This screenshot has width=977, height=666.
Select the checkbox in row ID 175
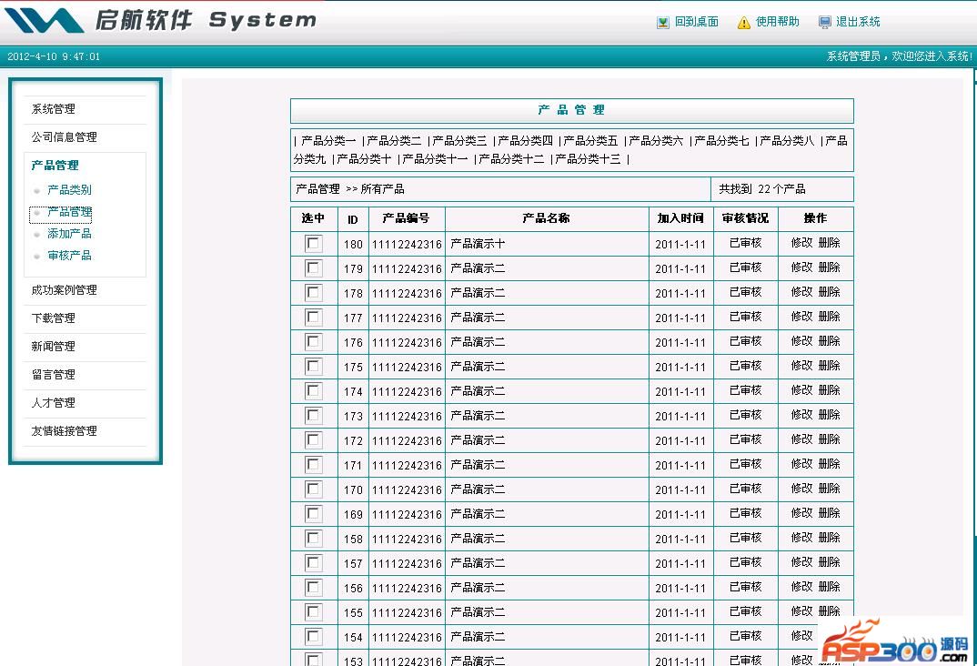coord(314,367)
